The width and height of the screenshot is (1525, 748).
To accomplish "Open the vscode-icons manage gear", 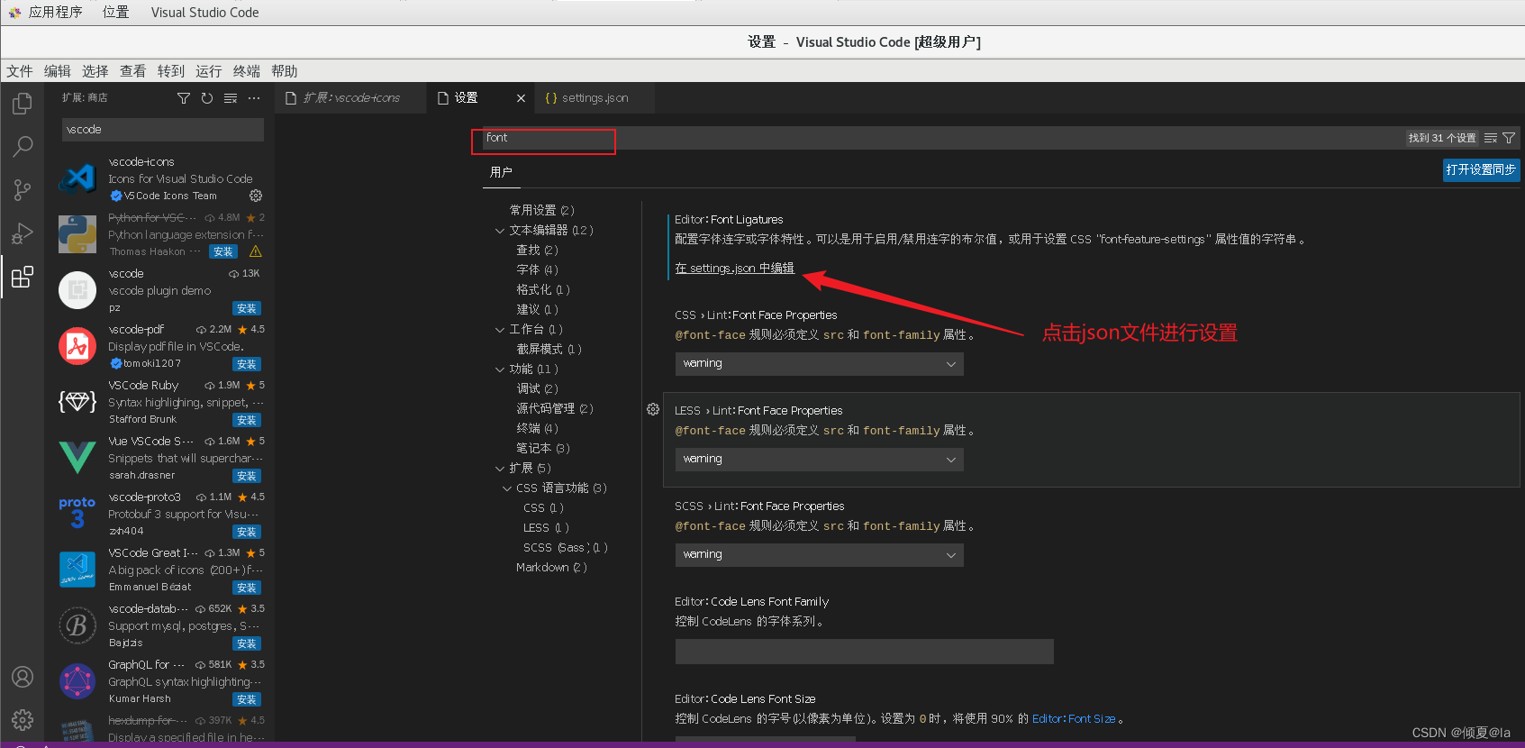I will [x=256, y=196].
